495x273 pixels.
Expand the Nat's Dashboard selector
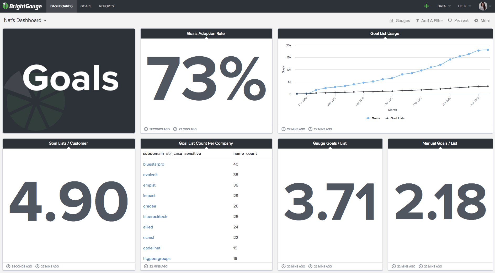click(x=25, y=20)
